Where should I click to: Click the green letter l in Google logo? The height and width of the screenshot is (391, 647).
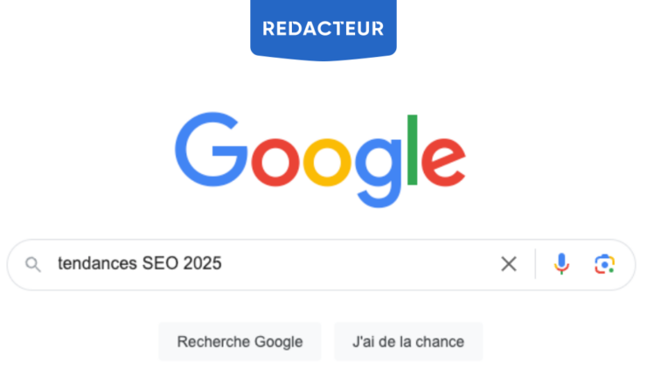[x=412, y=150]
